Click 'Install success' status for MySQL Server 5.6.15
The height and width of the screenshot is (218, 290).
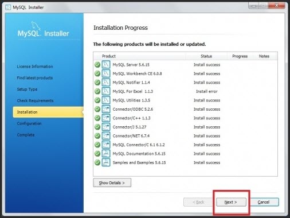coord(207,65)
